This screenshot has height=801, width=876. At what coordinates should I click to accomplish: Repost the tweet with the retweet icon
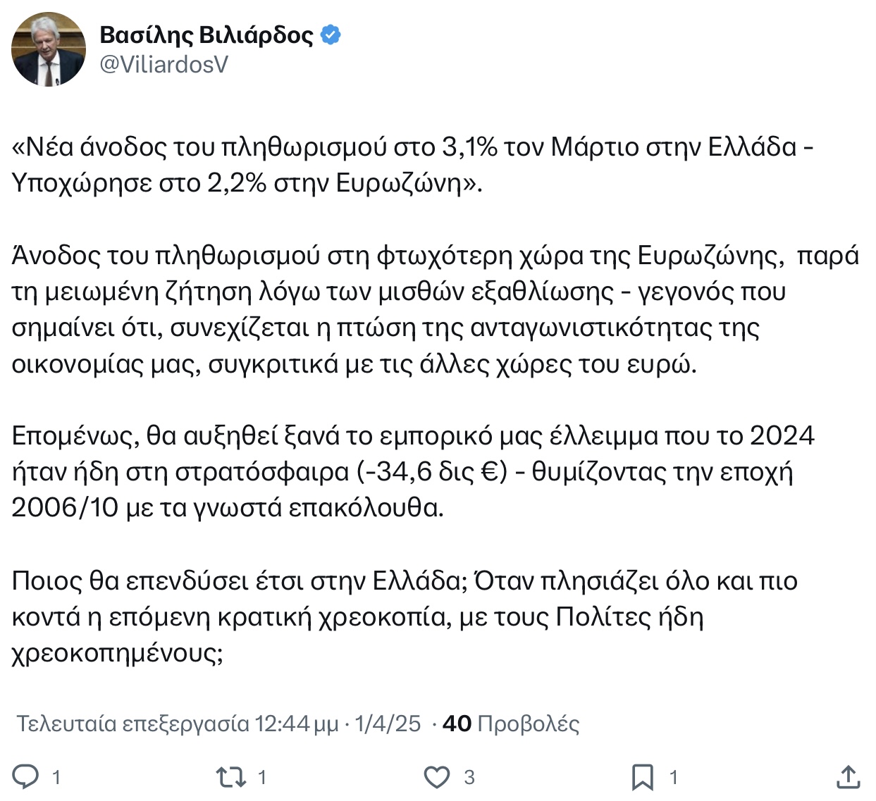[230, 777]
